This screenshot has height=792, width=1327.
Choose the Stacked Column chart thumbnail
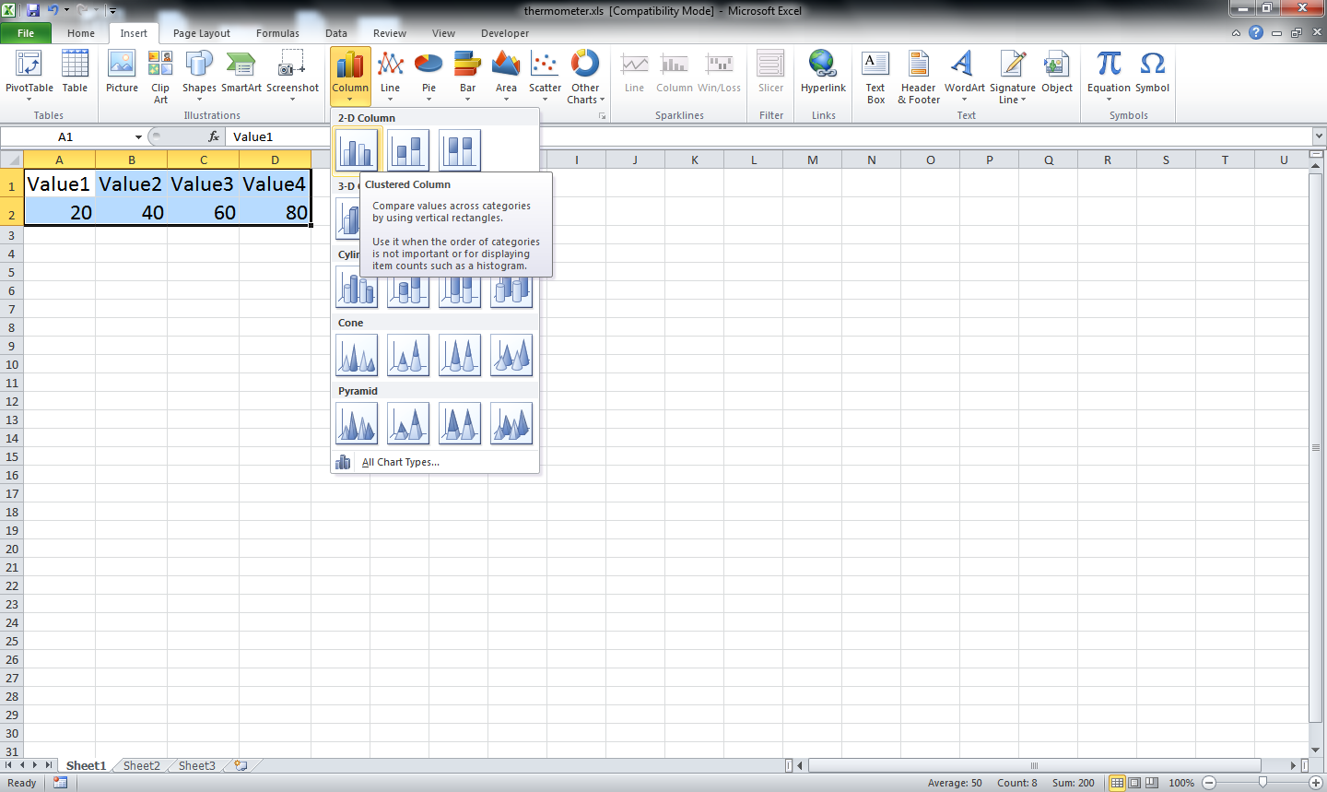[x=408, y=149]
